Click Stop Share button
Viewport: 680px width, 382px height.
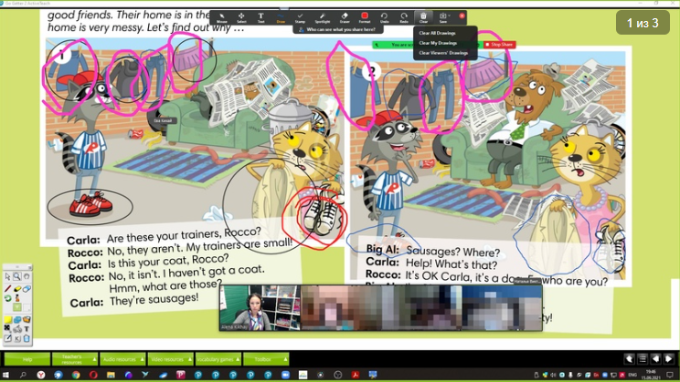[499, 45]
